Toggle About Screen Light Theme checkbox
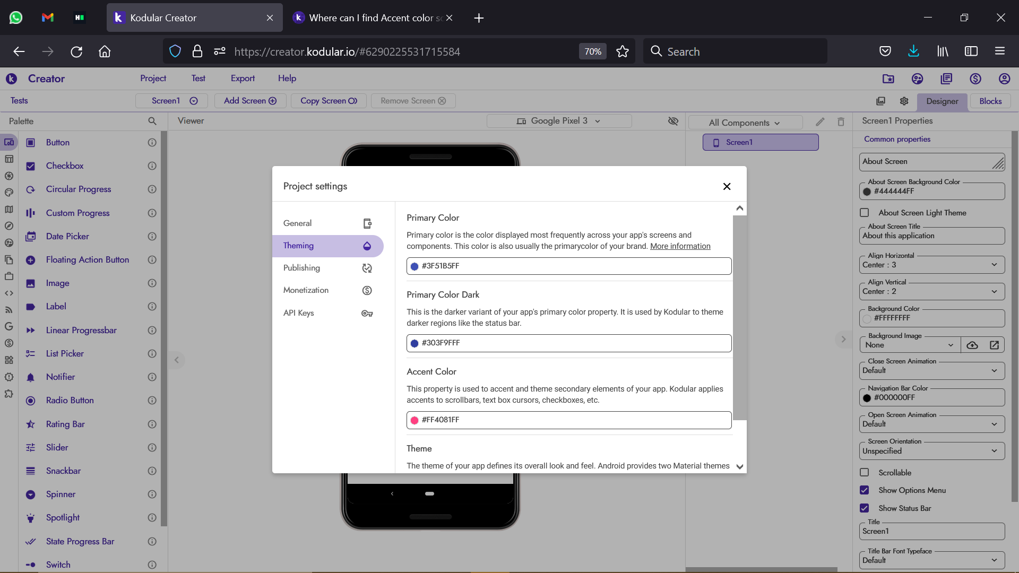 coord(865,213)
